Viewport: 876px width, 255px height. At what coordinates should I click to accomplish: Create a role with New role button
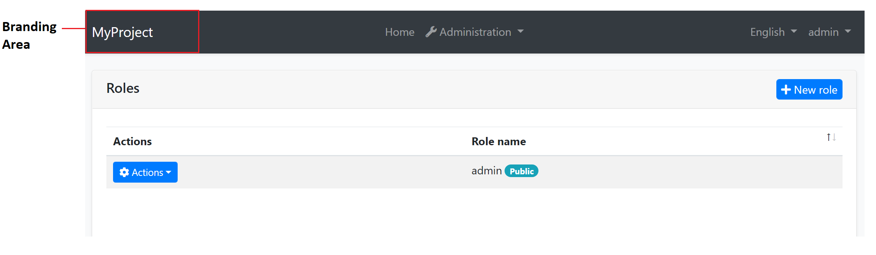(809, 89)
